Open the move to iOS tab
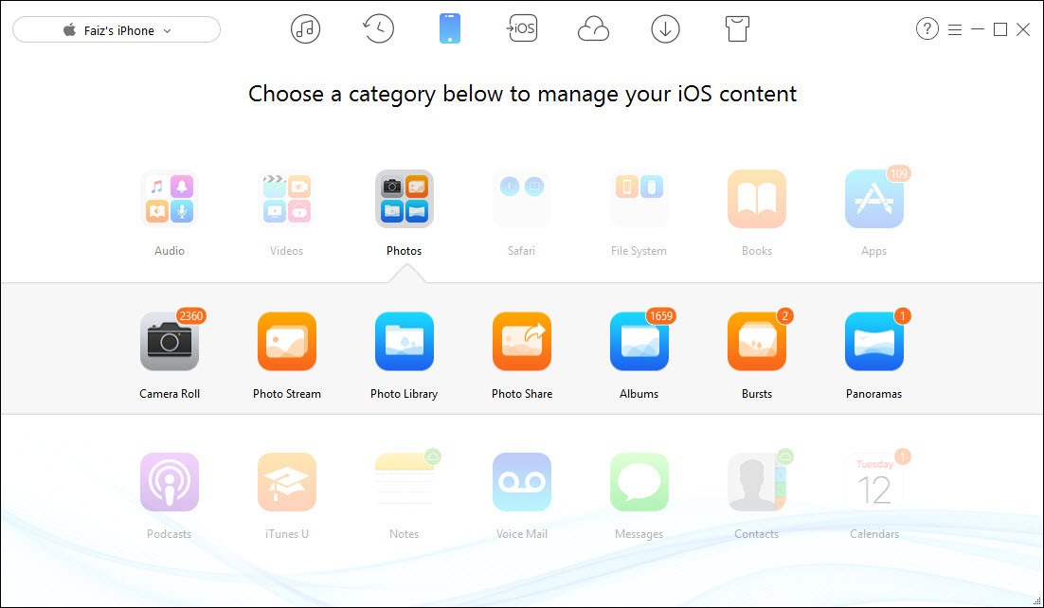This screenshot has width=1044, height=608. (522, 28)
